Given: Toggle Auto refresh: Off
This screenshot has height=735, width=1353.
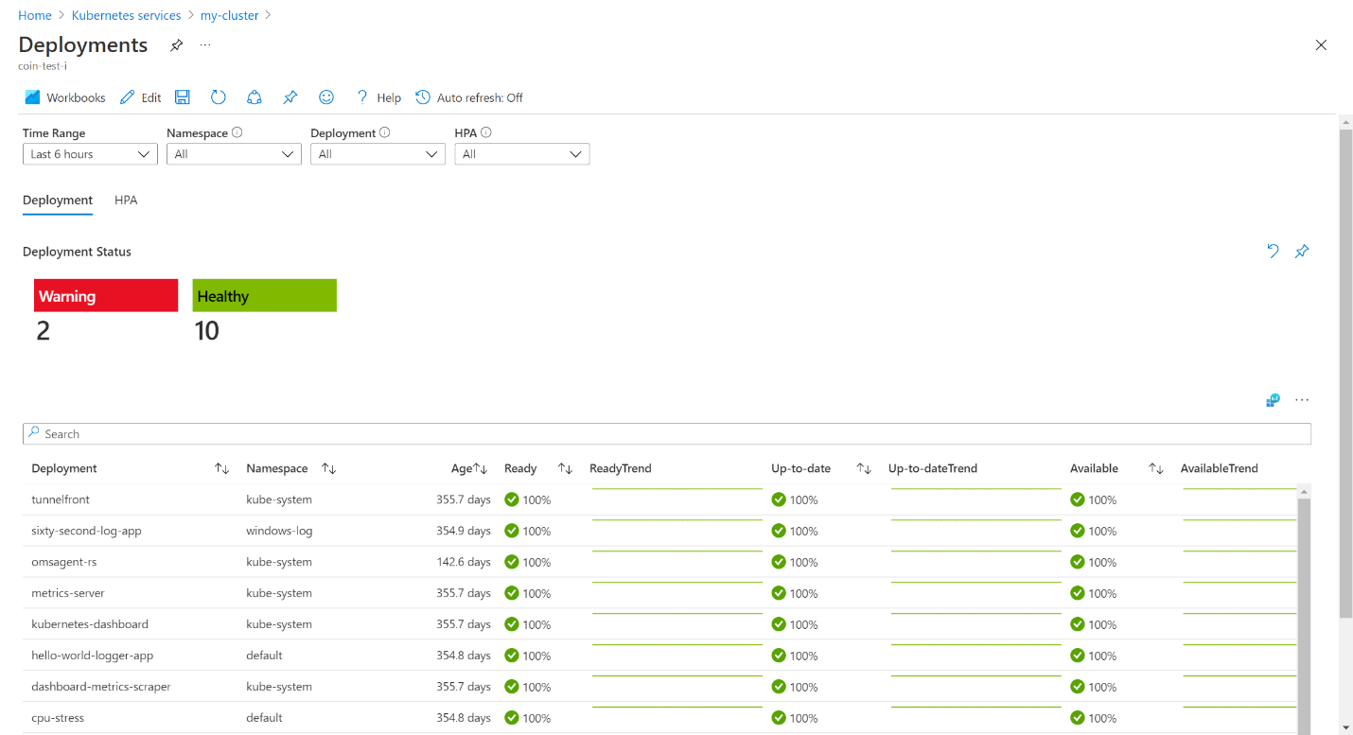Looking at the screenshot, I should click(469, 97).
